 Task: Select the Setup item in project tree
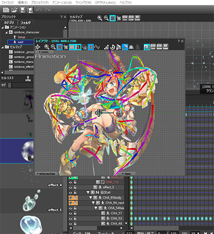21,37
